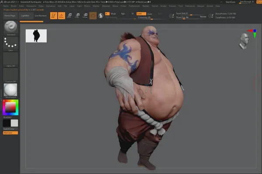Activate the Move transform tool
The width and height of the screenshot is (262, 174).
69,16
